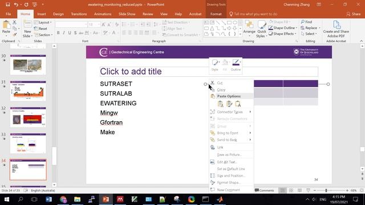Switch to the Animations tab

pyautogui.click(x=103, y=14)
